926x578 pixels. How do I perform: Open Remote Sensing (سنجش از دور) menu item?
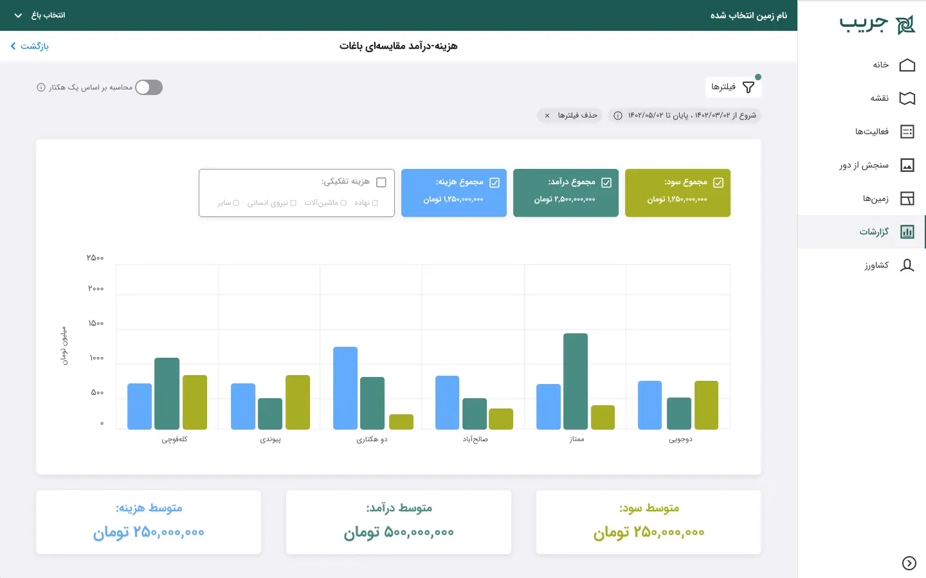pos(862,165)
